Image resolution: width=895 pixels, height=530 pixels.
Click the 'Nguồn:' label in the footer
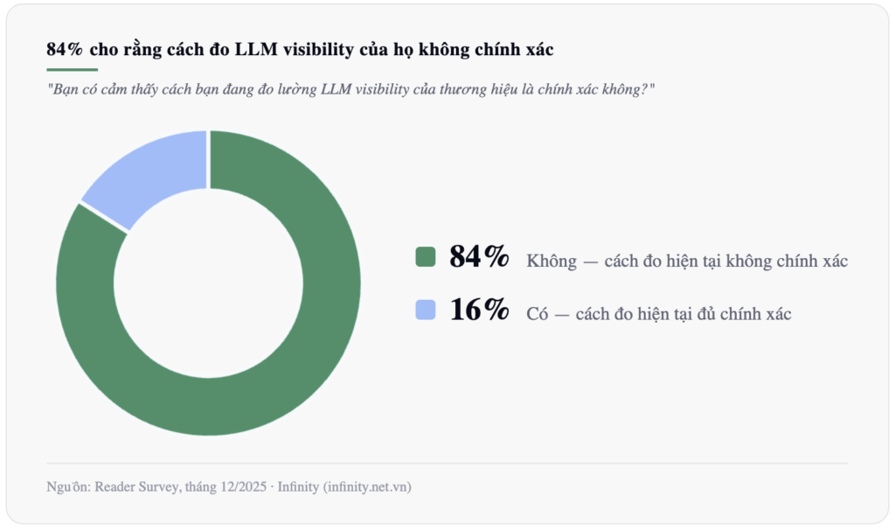[68, 486]
